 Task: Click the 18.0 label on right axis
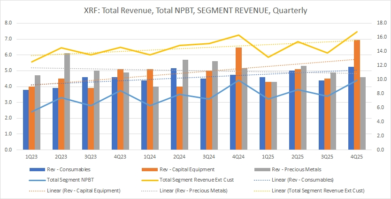click(381, 23)
